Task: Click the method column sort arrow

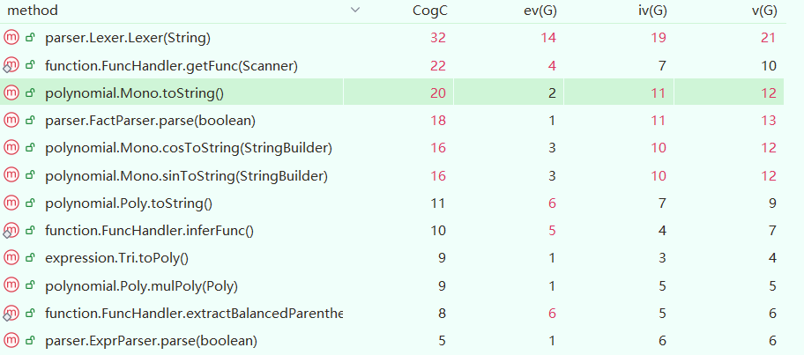Action: (x=355, y=11)
